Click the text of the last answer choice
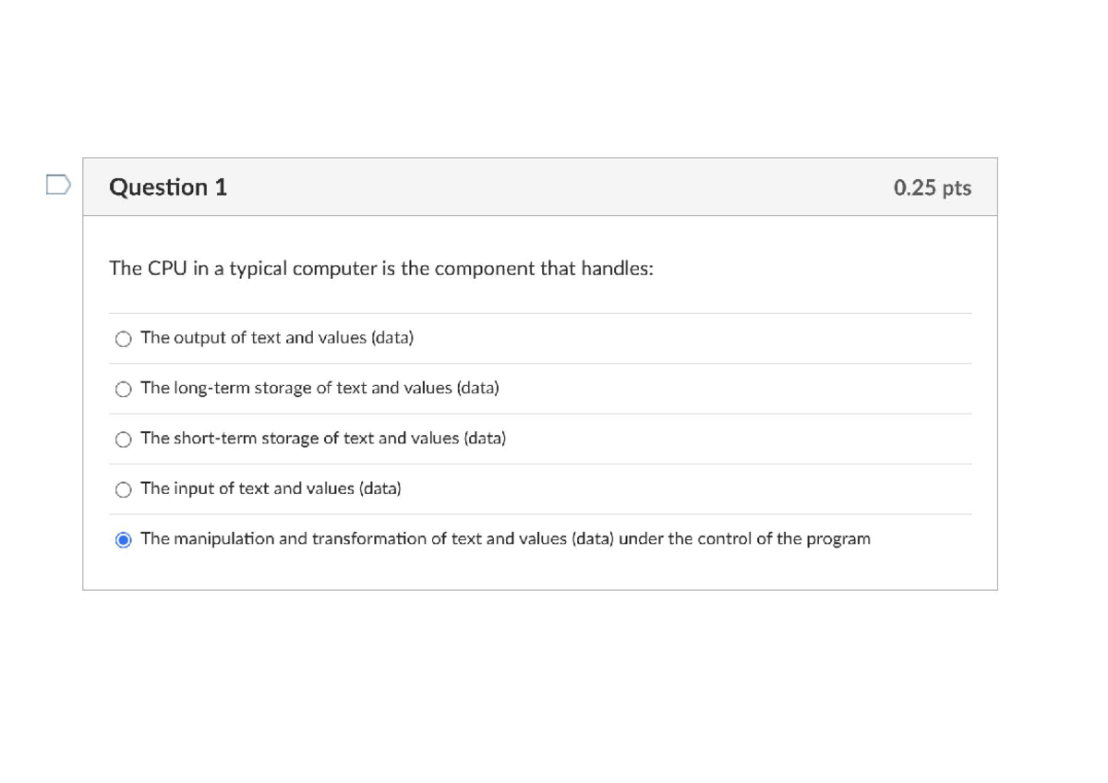 (506, 538)
